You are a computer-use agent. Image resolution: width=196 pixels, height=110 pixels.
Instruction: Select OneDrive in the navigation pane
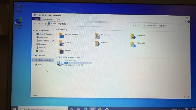[x=41, y=55]
